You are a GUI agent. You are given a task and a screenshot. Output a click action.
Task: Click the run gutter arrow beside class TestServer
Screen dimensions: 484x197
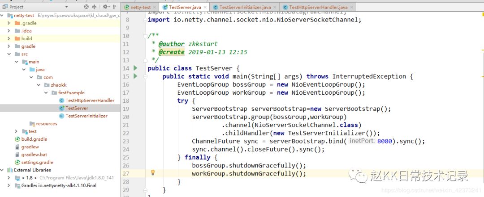pos(135,68)
